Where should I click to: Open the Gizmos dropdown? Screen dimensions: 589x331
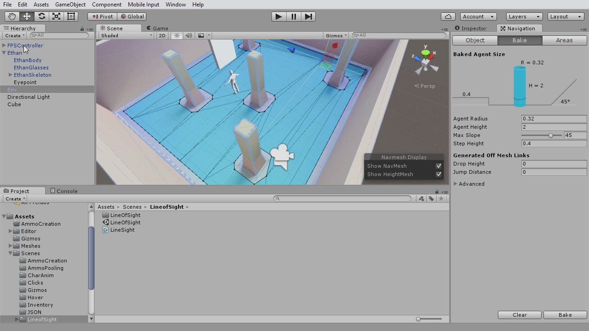click(336, 35)
